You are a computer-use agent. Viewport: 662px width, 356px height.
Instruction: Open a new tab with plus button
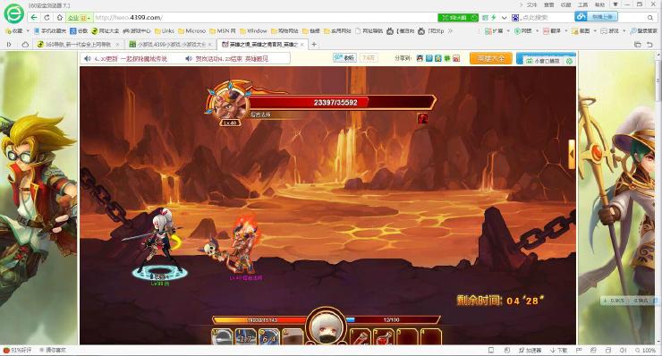[x=314, y=44]
